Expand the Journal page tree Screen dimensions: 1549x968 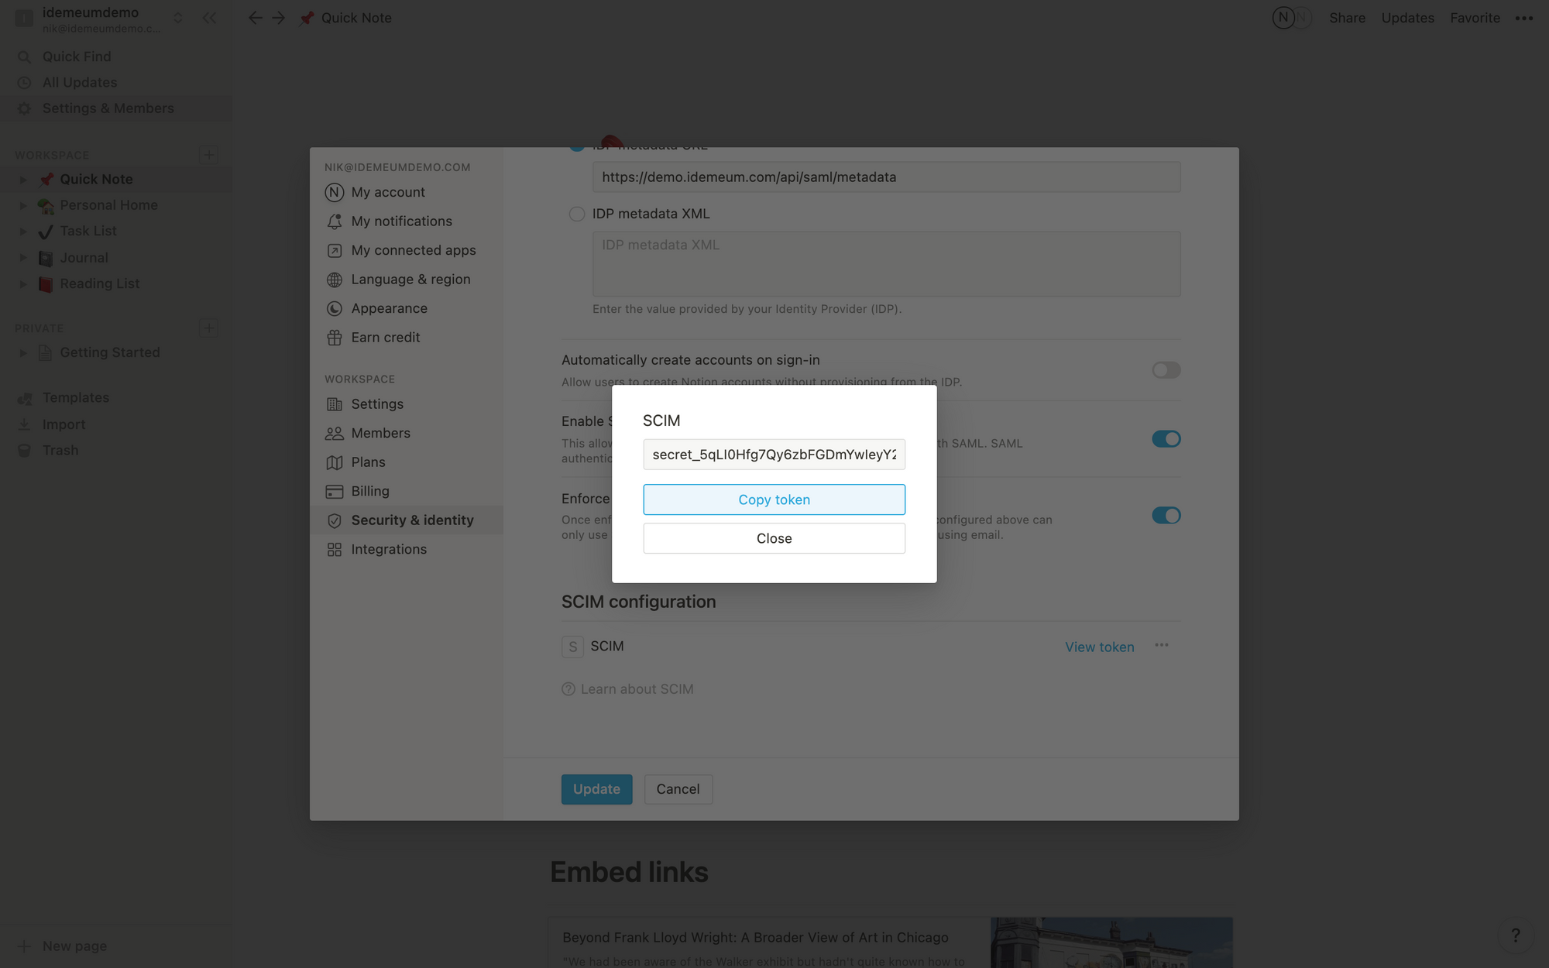pyautogui.click(x=23, y=258)
